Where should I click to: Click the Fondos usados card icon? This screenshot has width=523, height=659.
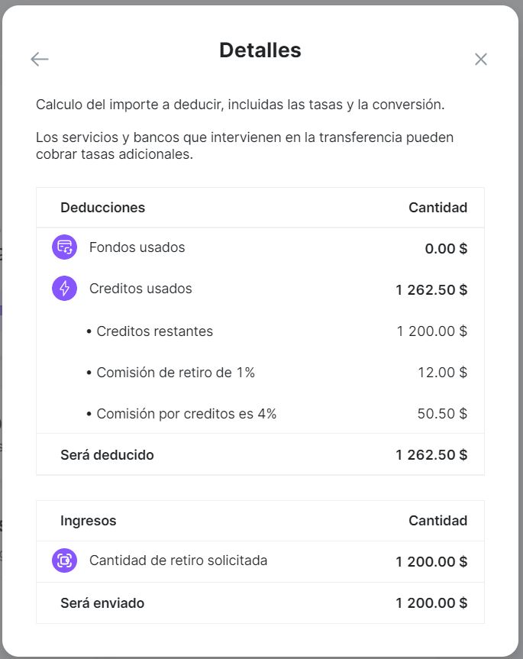[x=64, y=247]
